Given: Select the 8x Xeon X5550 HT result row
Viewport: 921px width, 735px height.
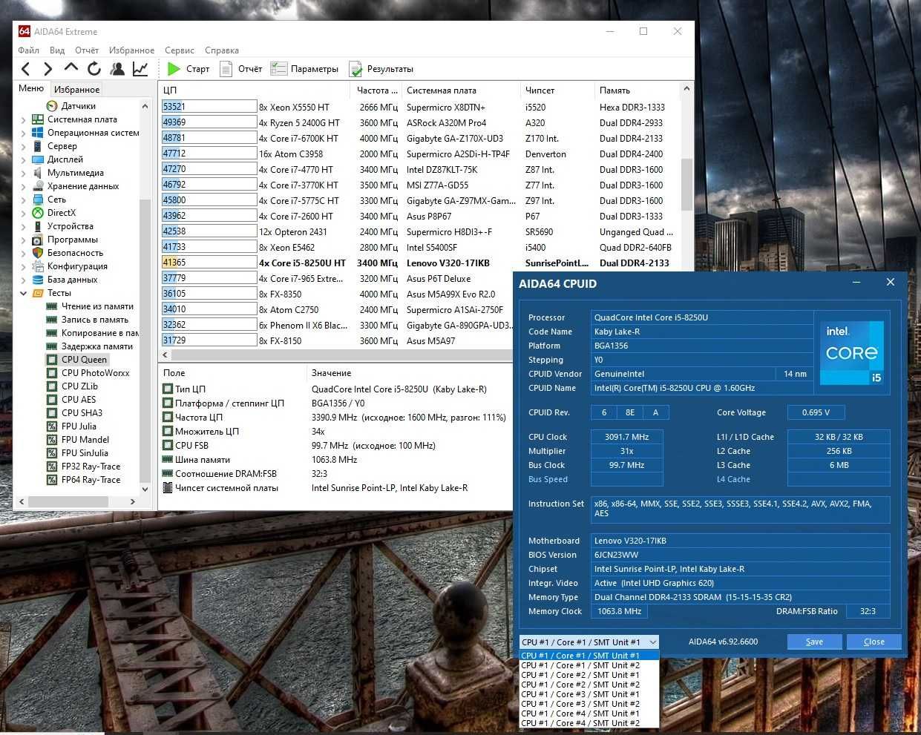Looking at the screenshot, I should tap(419, 107).
